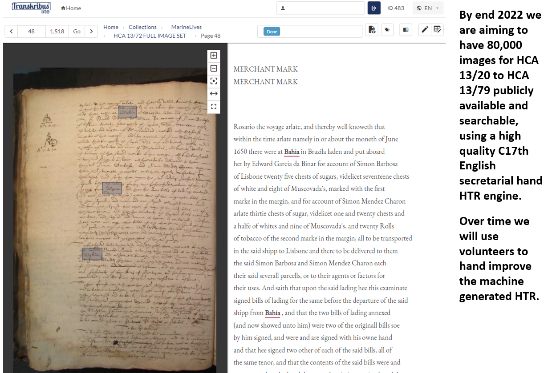Click the tags icon in toolbar
The height and width of the screenshot is (373, 560).
387,30
